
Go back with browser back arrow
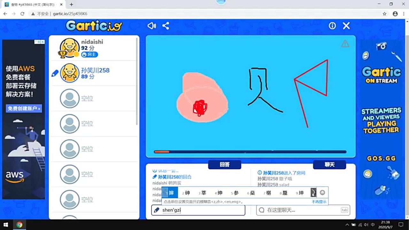click(5, 14)
